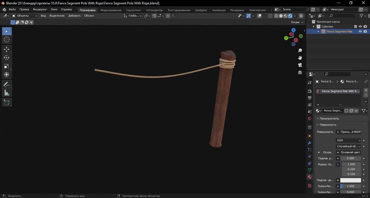Screen dimensions: 370x198
Task: Pick the Measure tool
Action: click(7, 93)
